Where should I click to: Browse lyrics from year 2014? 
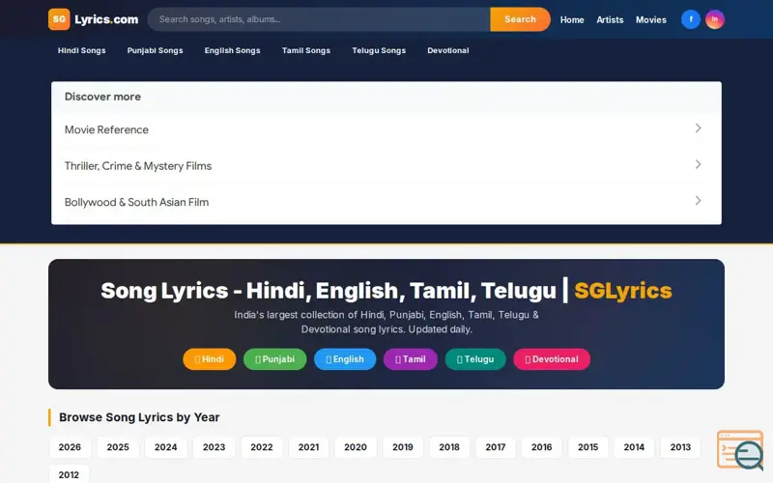pos(634,447)
